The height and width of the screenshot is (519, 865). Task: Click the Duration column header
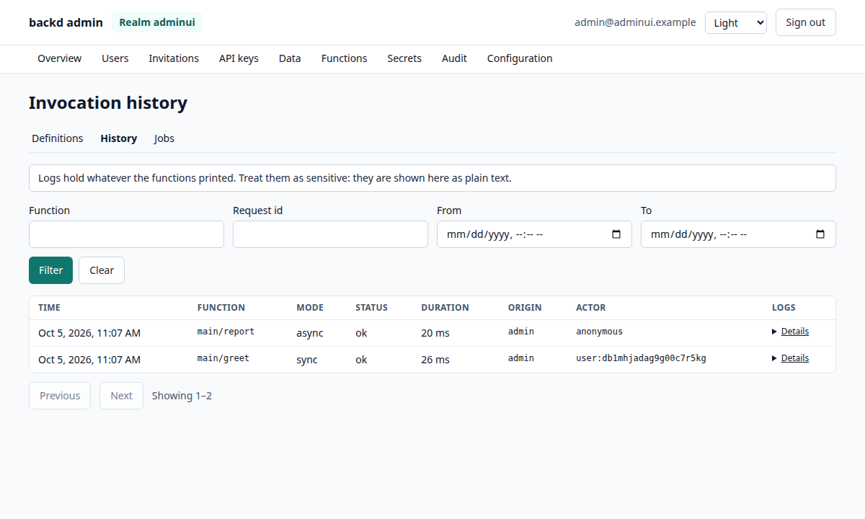(445, 308)
